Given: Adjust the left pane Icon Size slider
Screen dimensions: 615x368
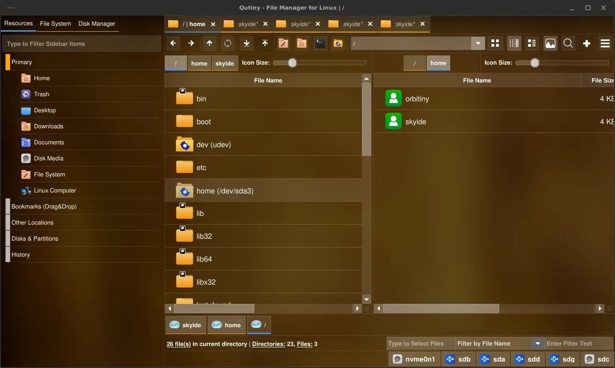Looking at the screenshot, I should [292, 63].
